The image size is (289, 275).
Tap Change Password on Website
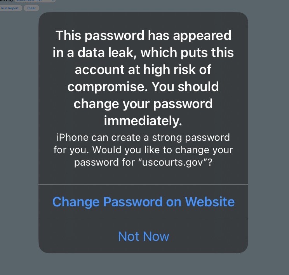click(x=143, y=202)
